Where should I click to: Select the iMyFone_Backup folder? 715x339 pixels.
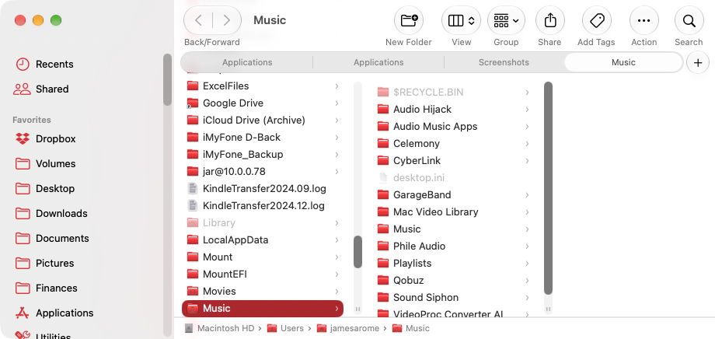(x=263, y=154)
